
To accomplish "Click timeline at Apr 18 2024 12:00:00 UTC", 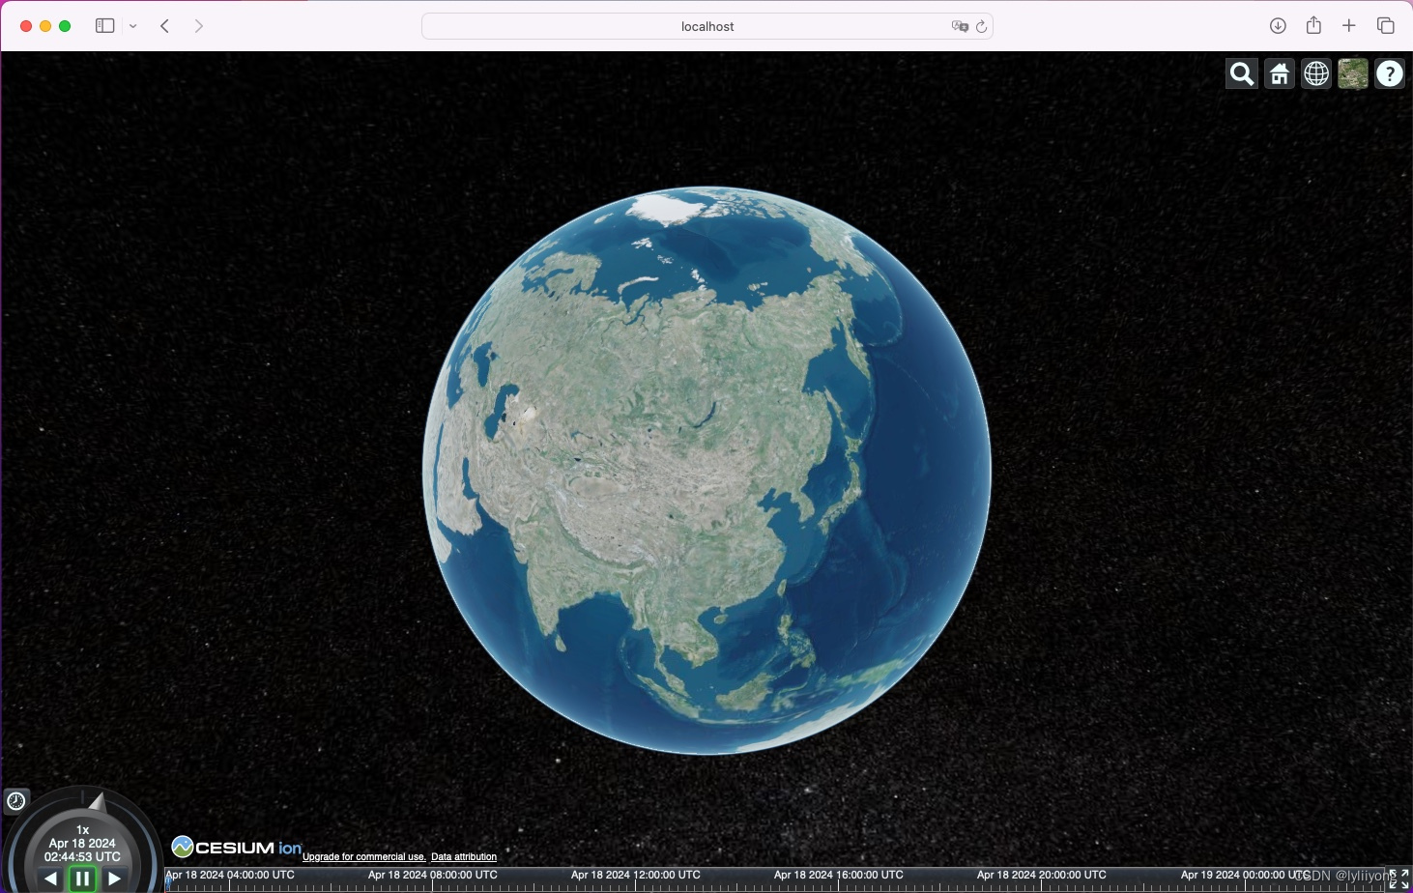I will tap(636, 876).
